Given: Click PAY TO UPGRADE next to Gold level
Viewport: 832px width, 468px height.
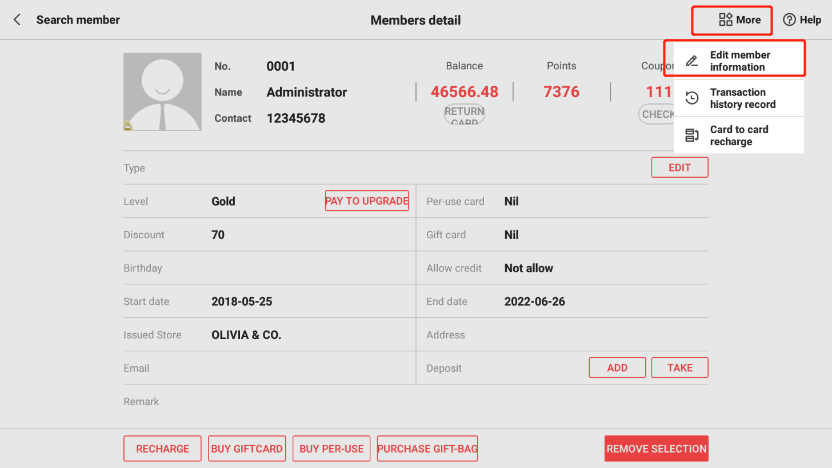Looking at the screenshot, I should click(x=367, y=201).
